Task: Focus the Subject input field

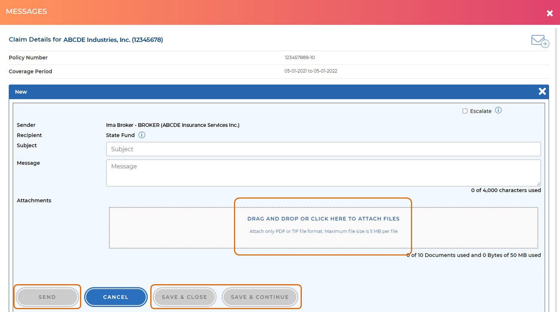Action: (323, 149)
